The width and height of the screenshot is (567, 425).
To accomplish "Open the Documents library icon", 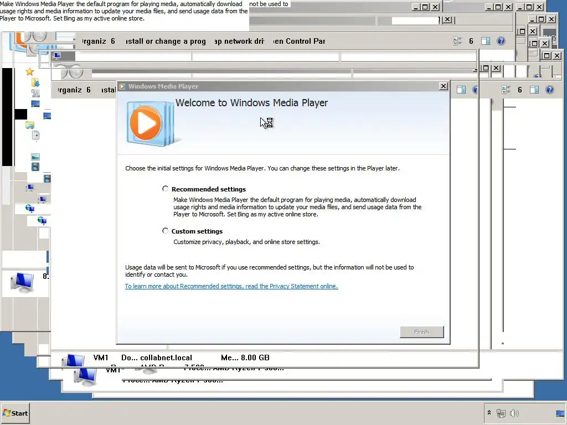I will [x=35, y=136].
